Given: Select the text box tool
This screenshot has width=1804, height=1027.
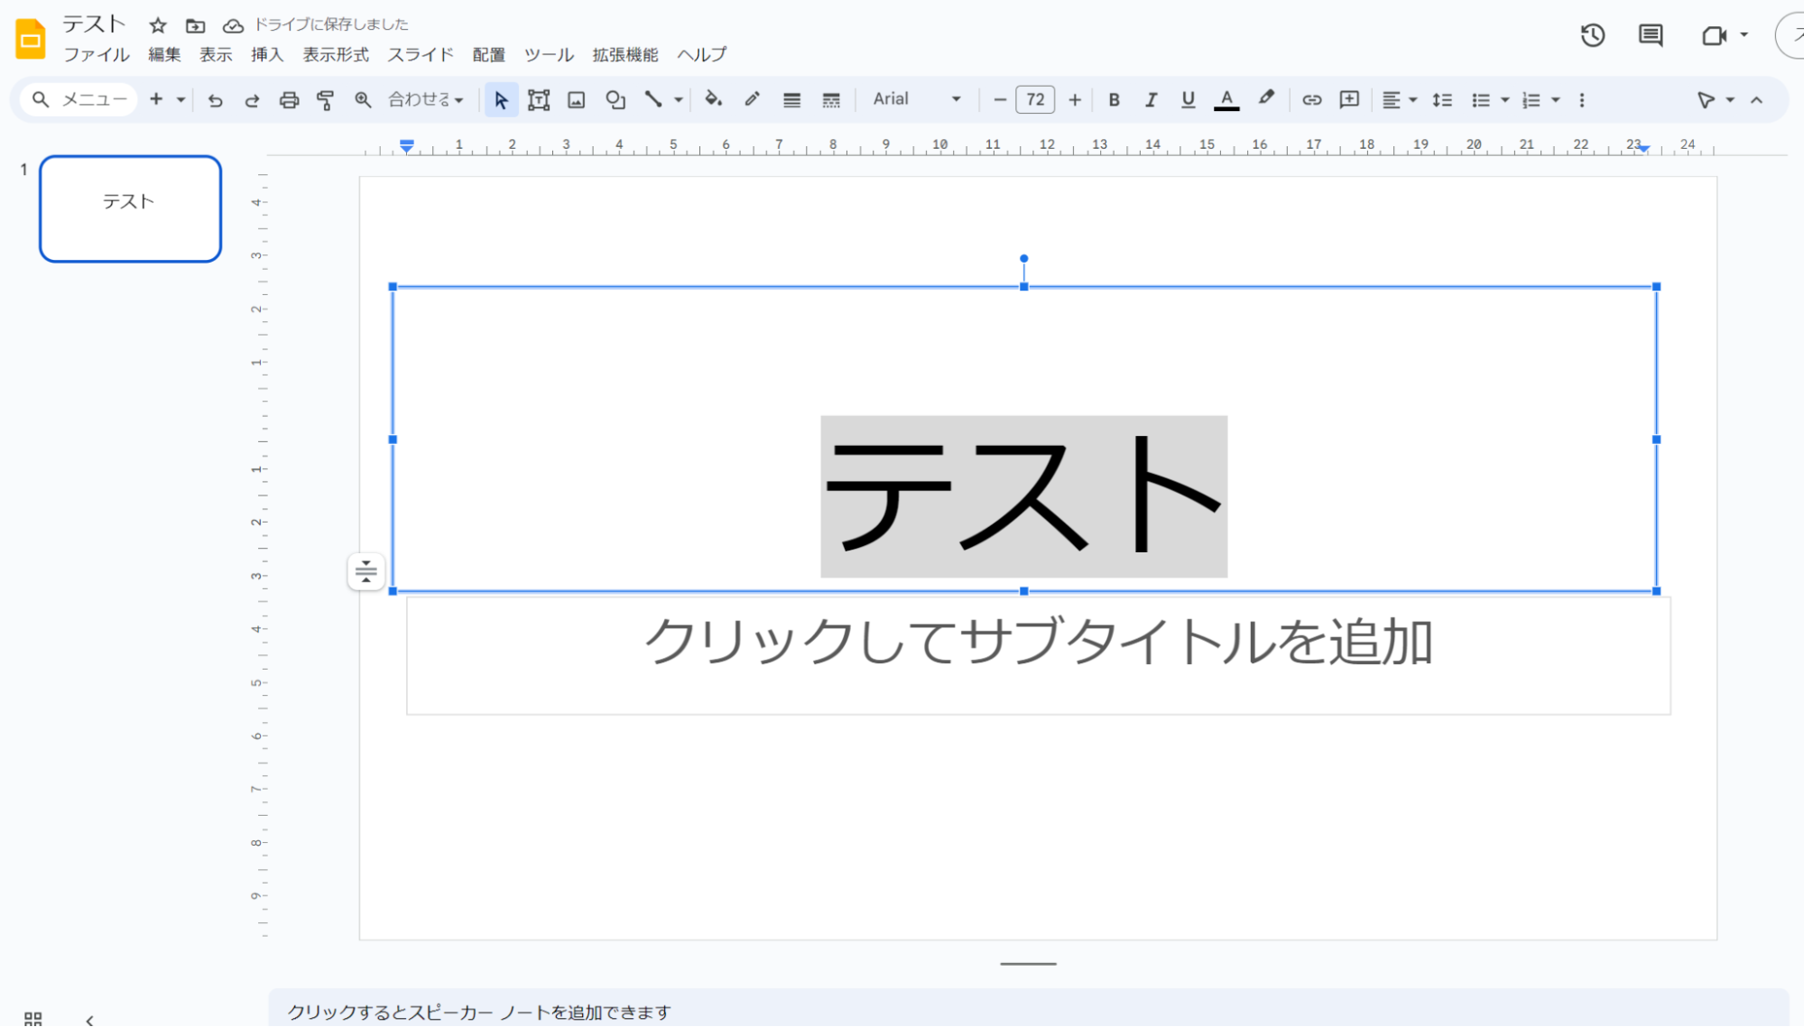Looking at the screenshot, I should click(x=539, y=100).
